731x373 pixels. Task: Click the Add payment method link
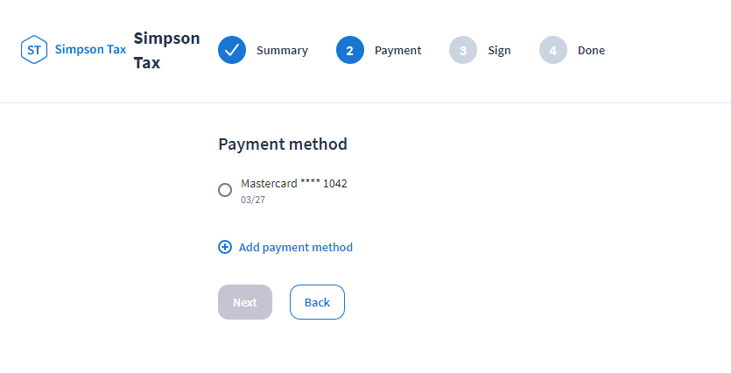(295, 247)
